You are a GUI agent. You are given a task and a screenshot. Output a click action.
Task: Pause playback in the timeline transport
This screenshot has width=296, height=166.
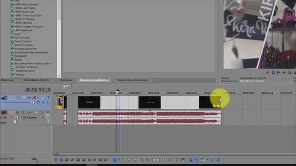78,160
